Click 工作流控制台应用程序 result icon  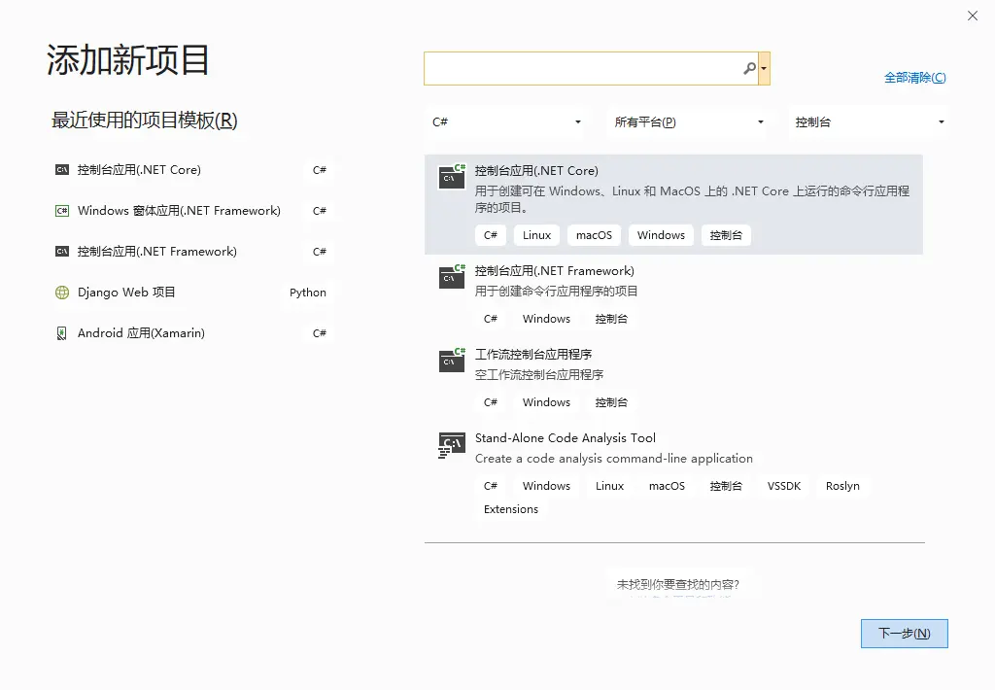coord(452,360)
